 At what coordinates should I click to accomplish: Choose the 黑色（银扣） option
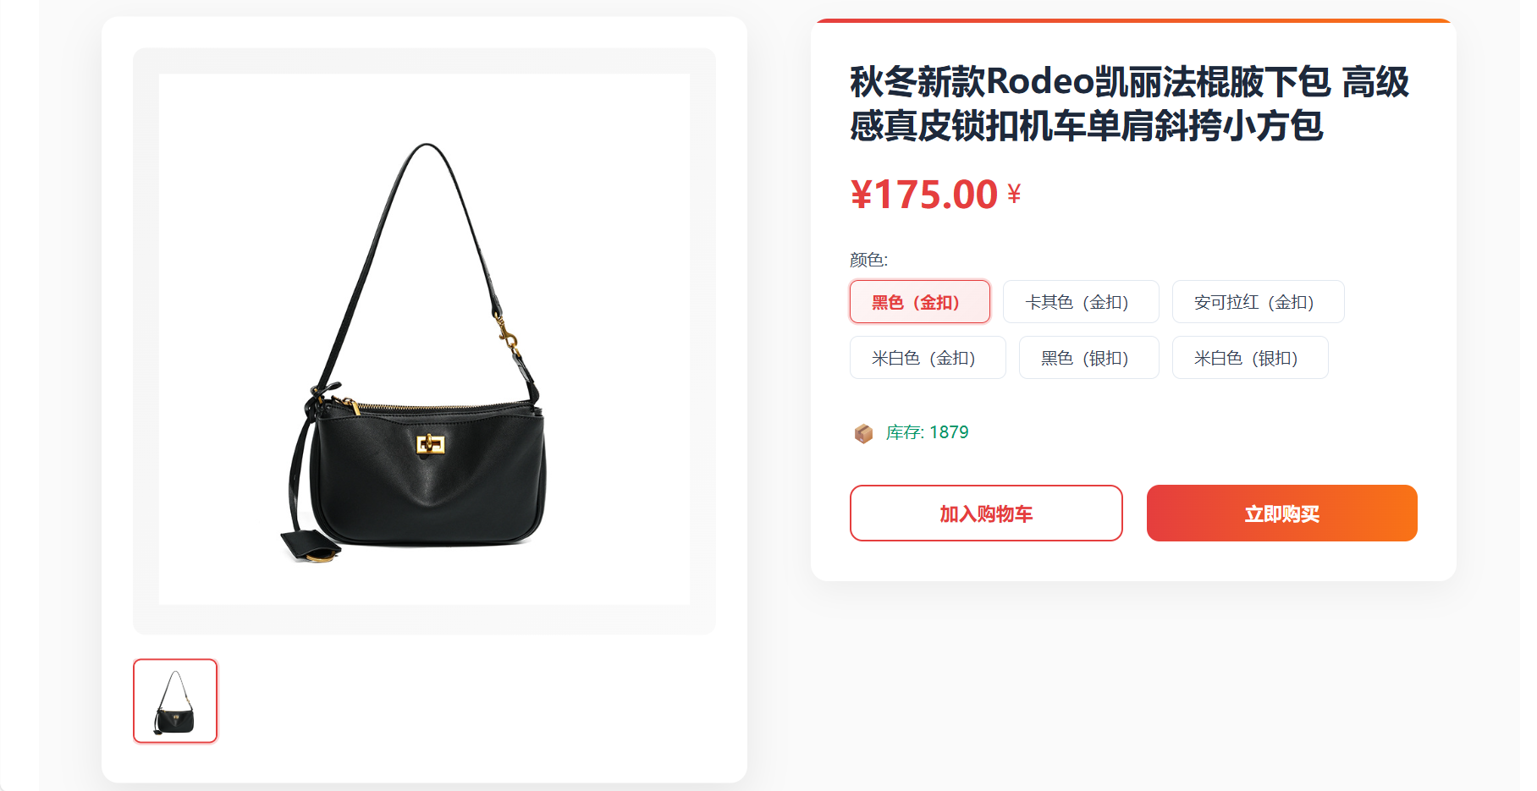point(1088,358)
